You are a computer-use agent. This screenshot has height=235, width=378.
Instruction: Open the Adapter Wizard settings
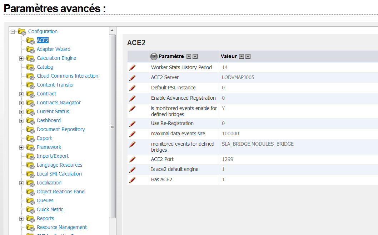(x=53, y=49)
